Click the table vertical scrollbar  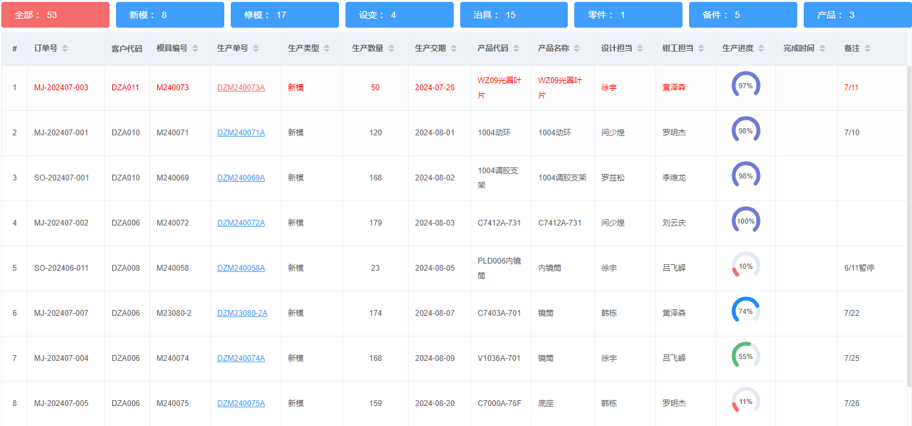coord(909,226)
